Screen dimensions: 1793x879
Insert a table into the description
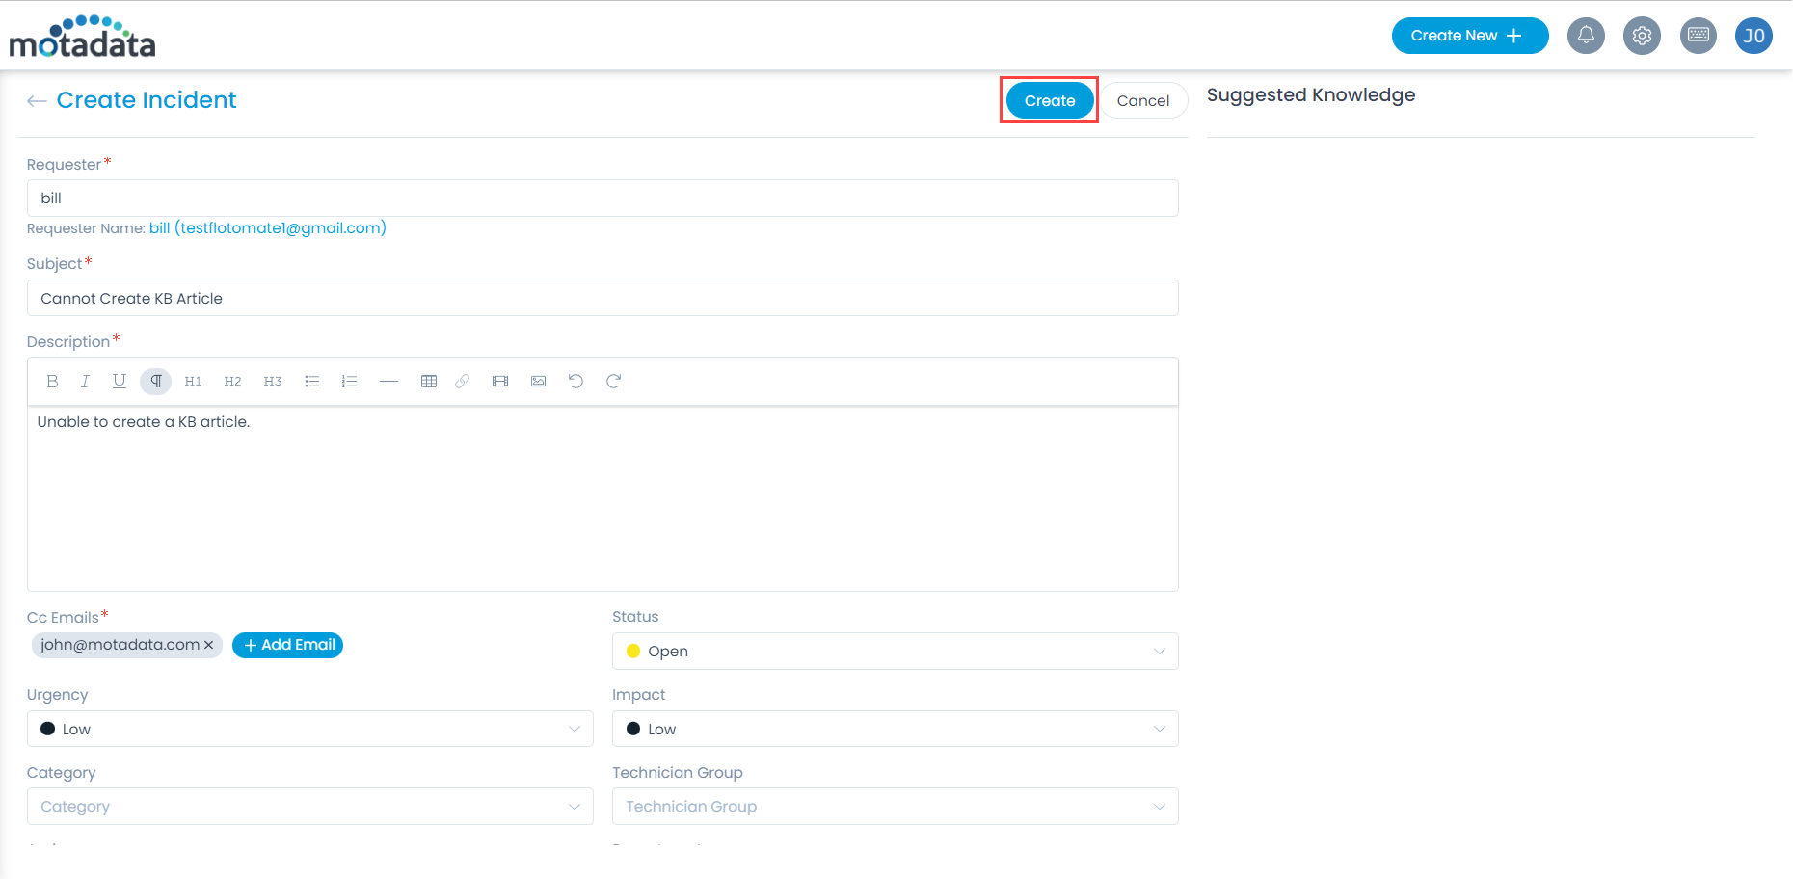click(x=428, y=381)
